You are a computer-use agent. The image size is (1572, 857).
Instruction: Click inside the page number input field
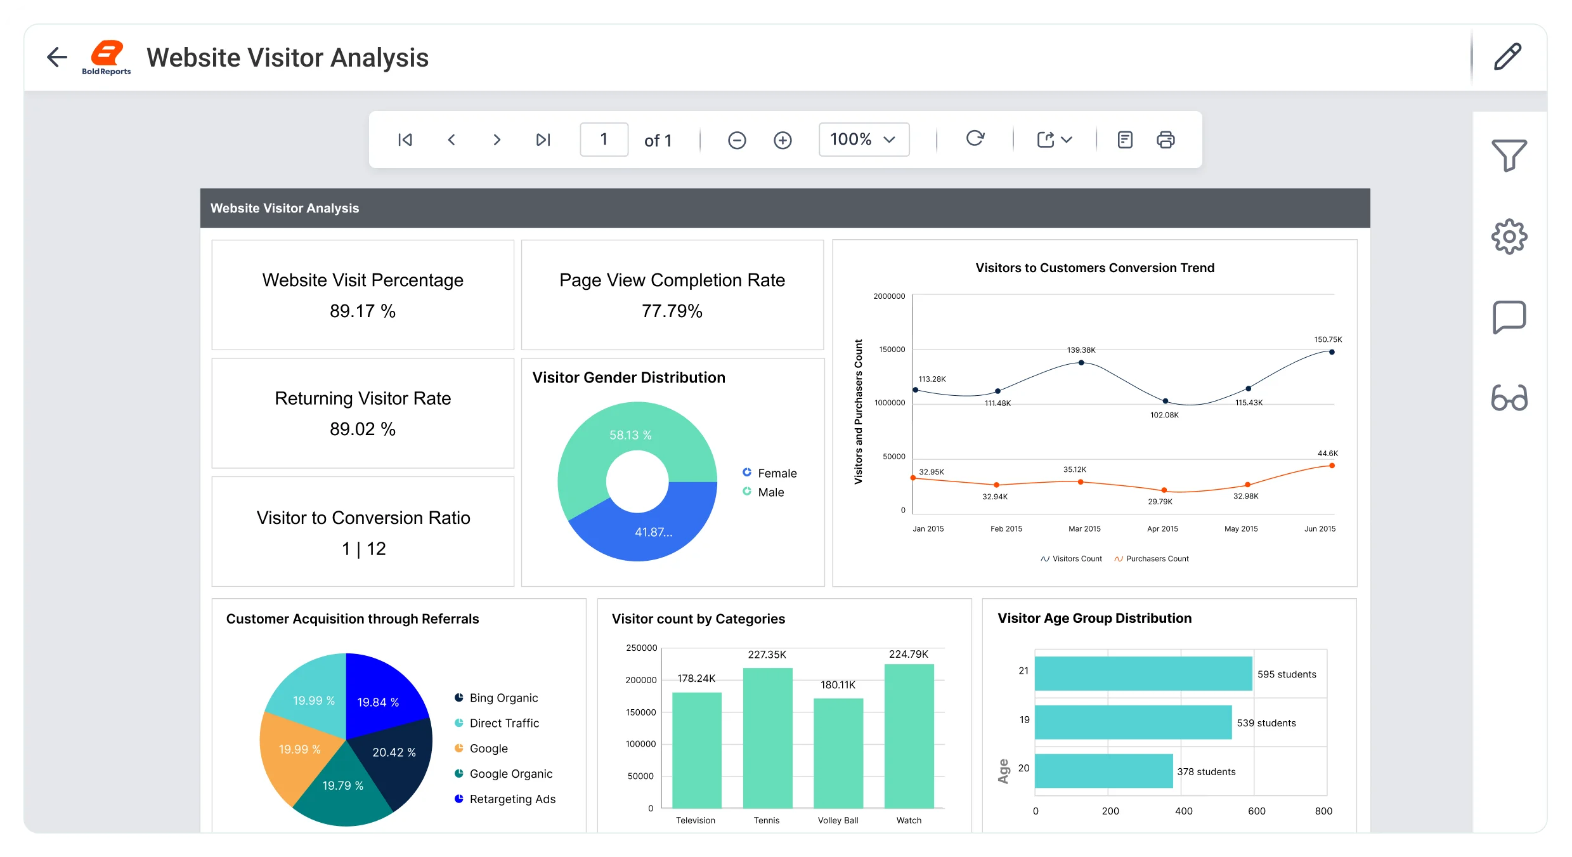(603, 140)
